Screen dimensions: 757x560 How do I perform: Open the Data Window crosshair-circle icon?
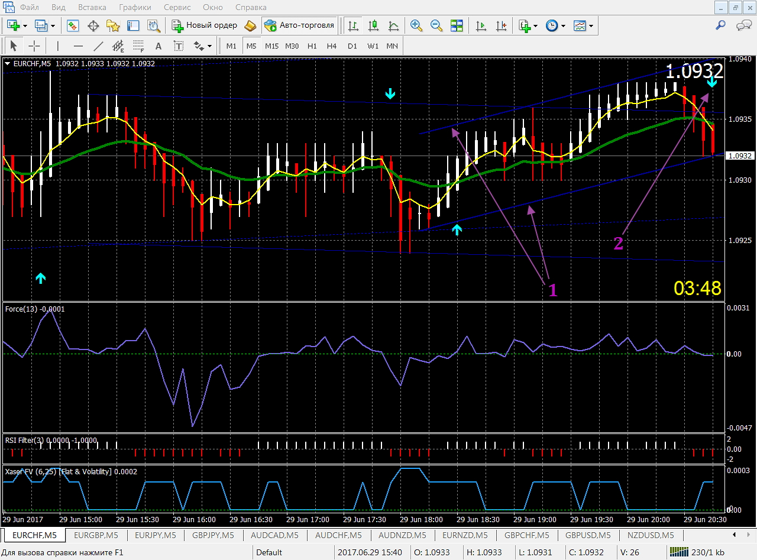coord(93,25)
